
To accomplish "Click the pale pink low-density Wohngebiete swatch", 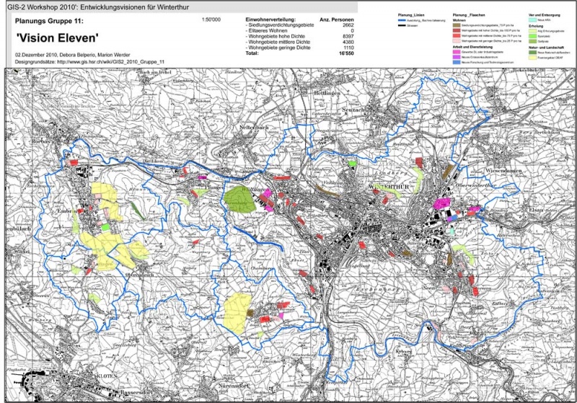I will coord(457,41).
